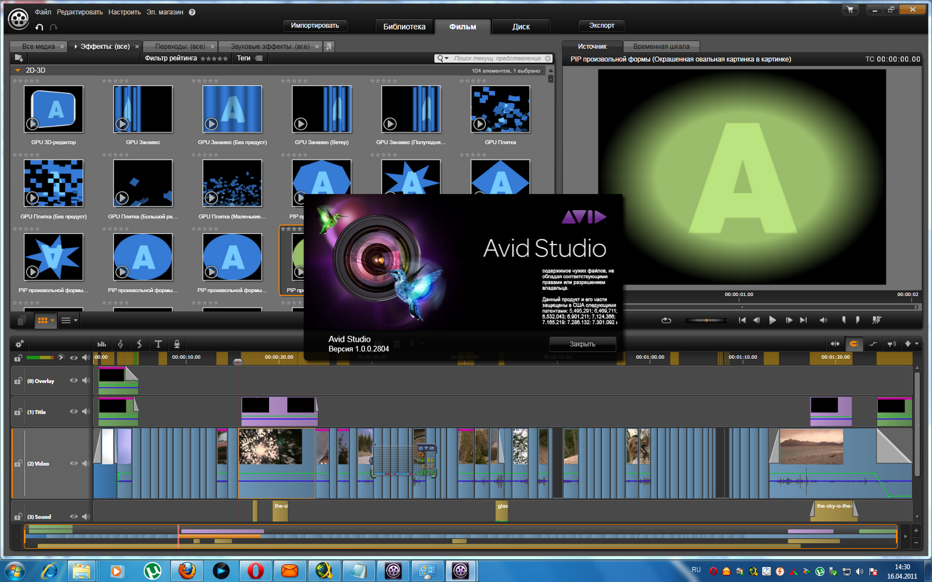Image resolution: width=932 pixels, height=582 pixels.
Task: Select the create music (treble clef) tool
Action: click(121, 344)
